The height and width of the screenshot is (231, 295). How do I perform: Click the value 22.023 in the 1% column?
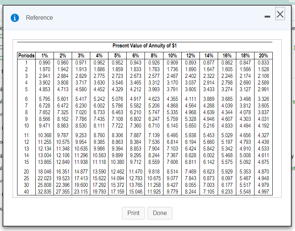click(45, 178)
